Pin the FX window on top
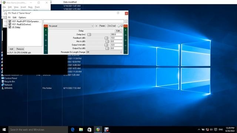 tap(118, 13)
